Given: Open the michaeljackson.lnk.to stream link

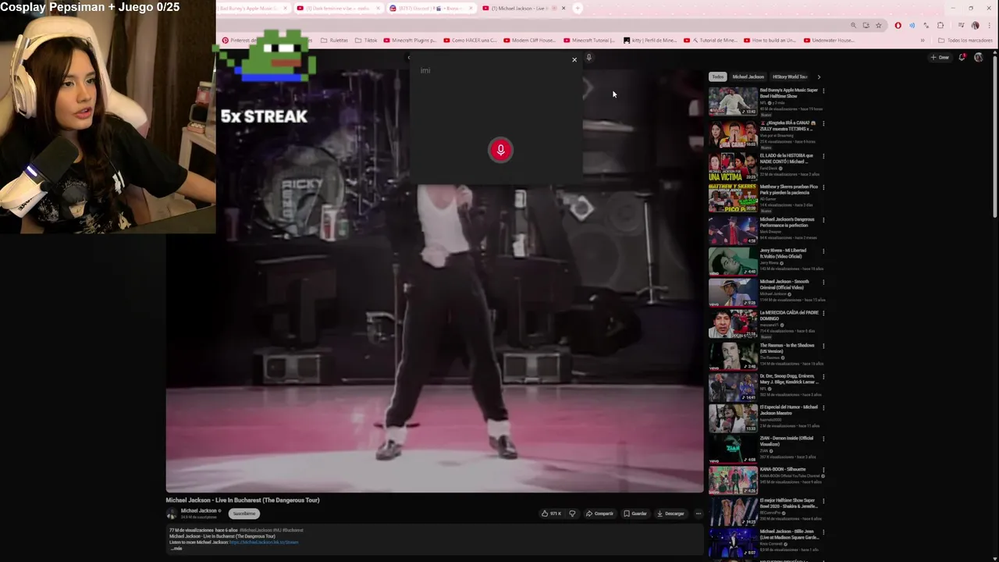Looking at the screenshot, I should (x=264, y=542).
